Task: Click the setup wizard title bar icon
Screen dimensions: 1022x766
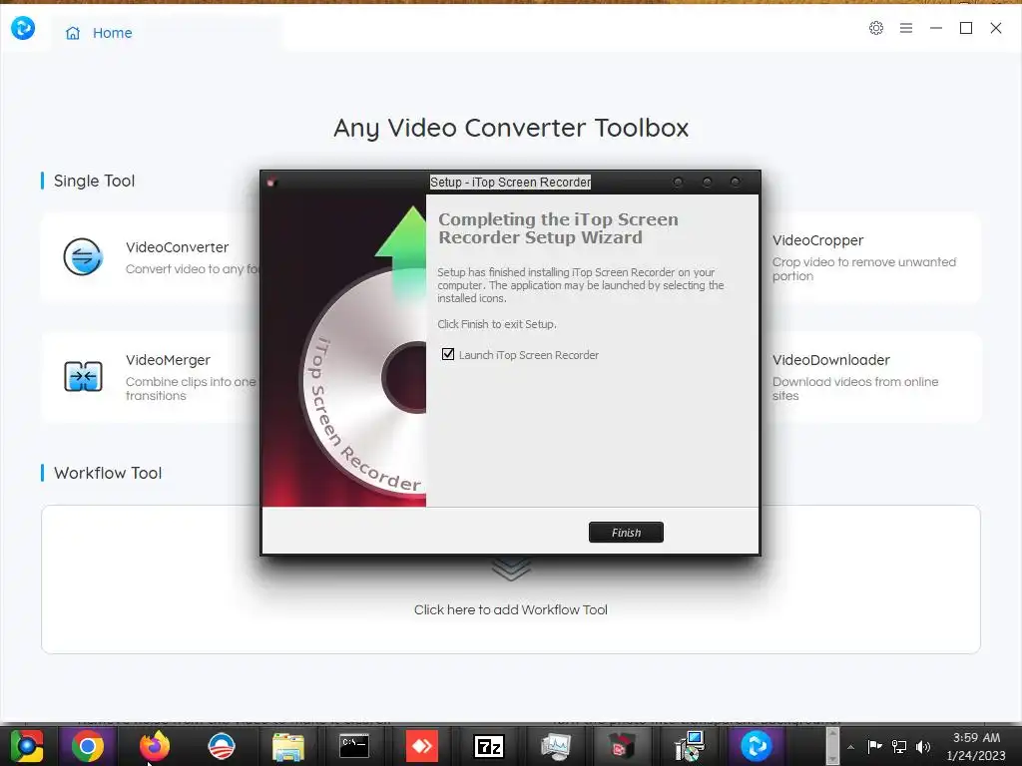Action: pos(271,183)
